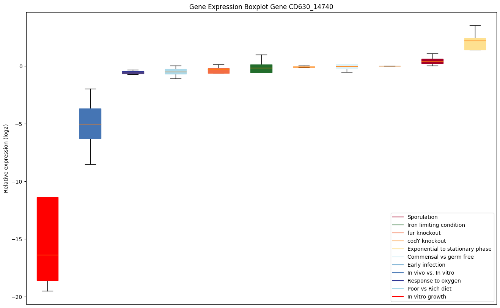Click the line swatch beside Poor vs Rich diet

click(398, 289)
